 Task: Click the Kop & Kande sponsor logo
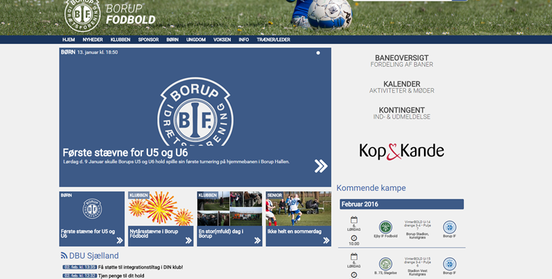[x=402, y=151]
